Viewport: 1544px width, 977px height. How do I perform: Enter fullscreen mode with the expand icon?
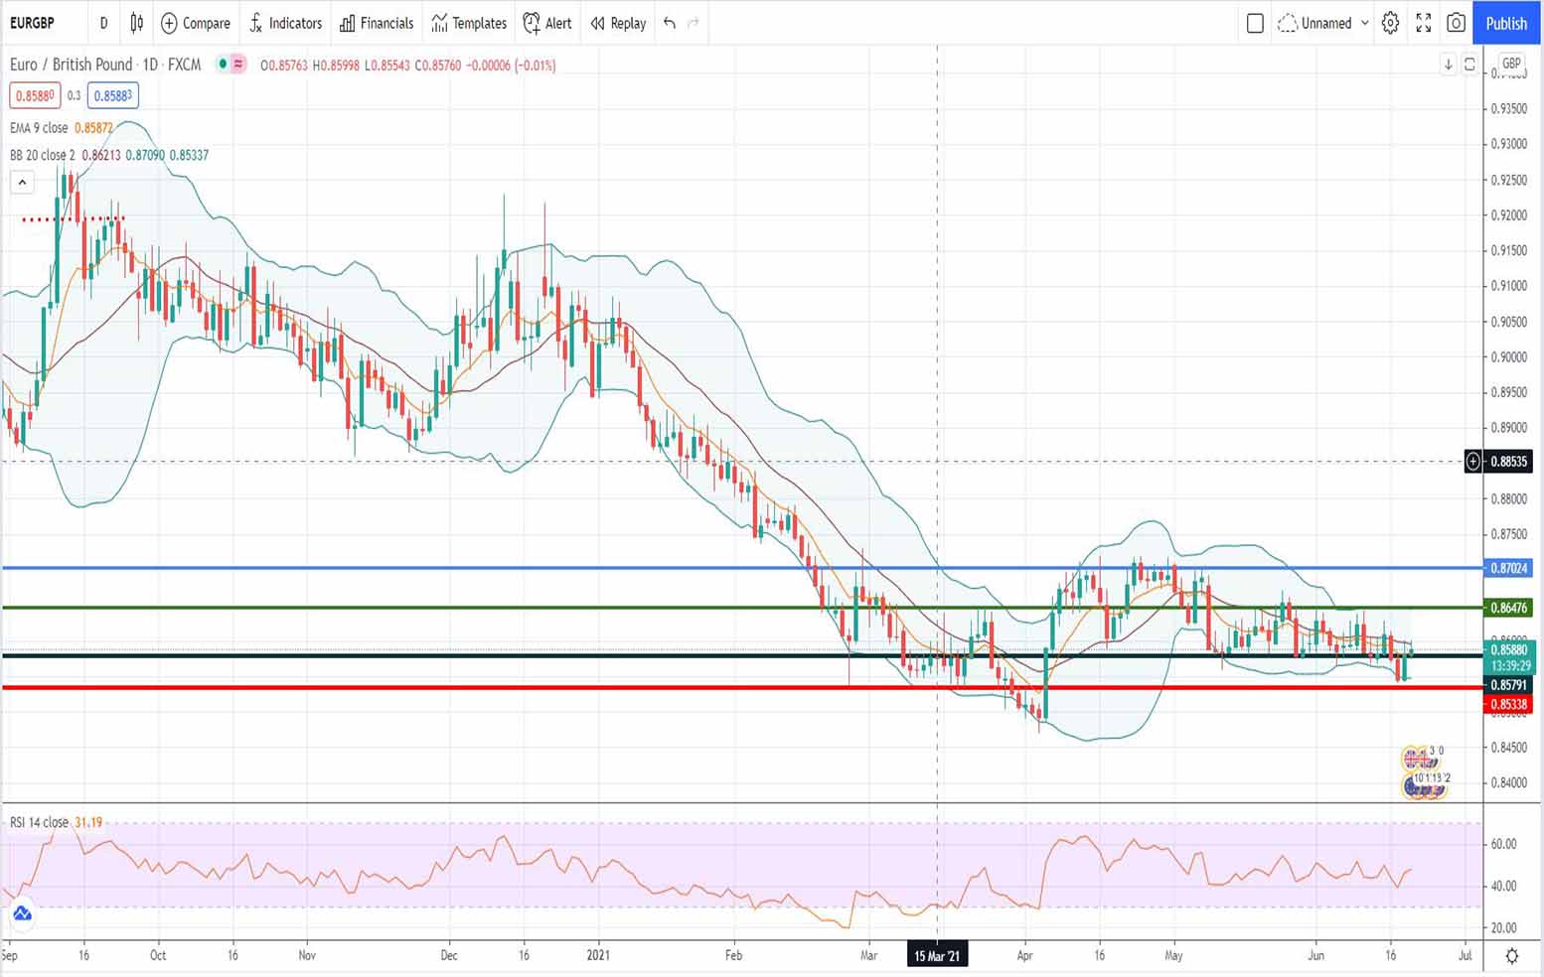1423,23
